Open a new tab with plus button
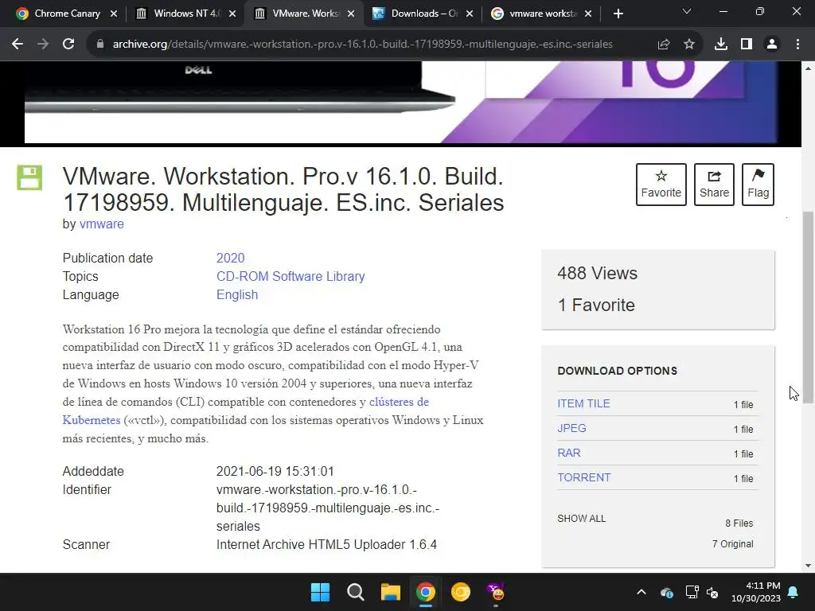The width and height of the screenshot is (815, 611). [618, 14]
